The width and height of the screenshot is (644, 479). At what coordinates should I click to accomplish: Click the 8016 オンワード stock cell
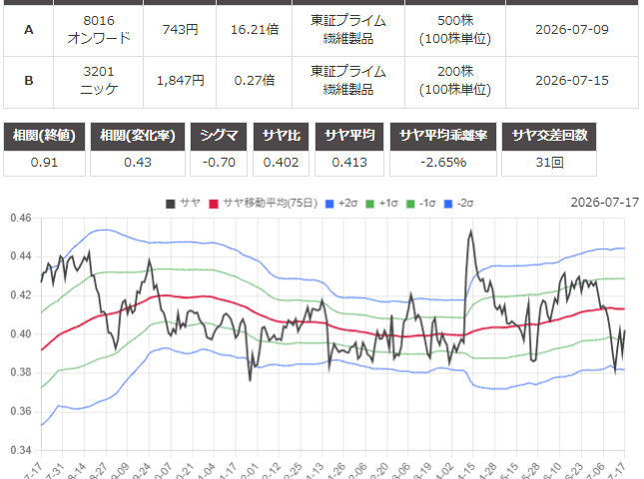99,30
